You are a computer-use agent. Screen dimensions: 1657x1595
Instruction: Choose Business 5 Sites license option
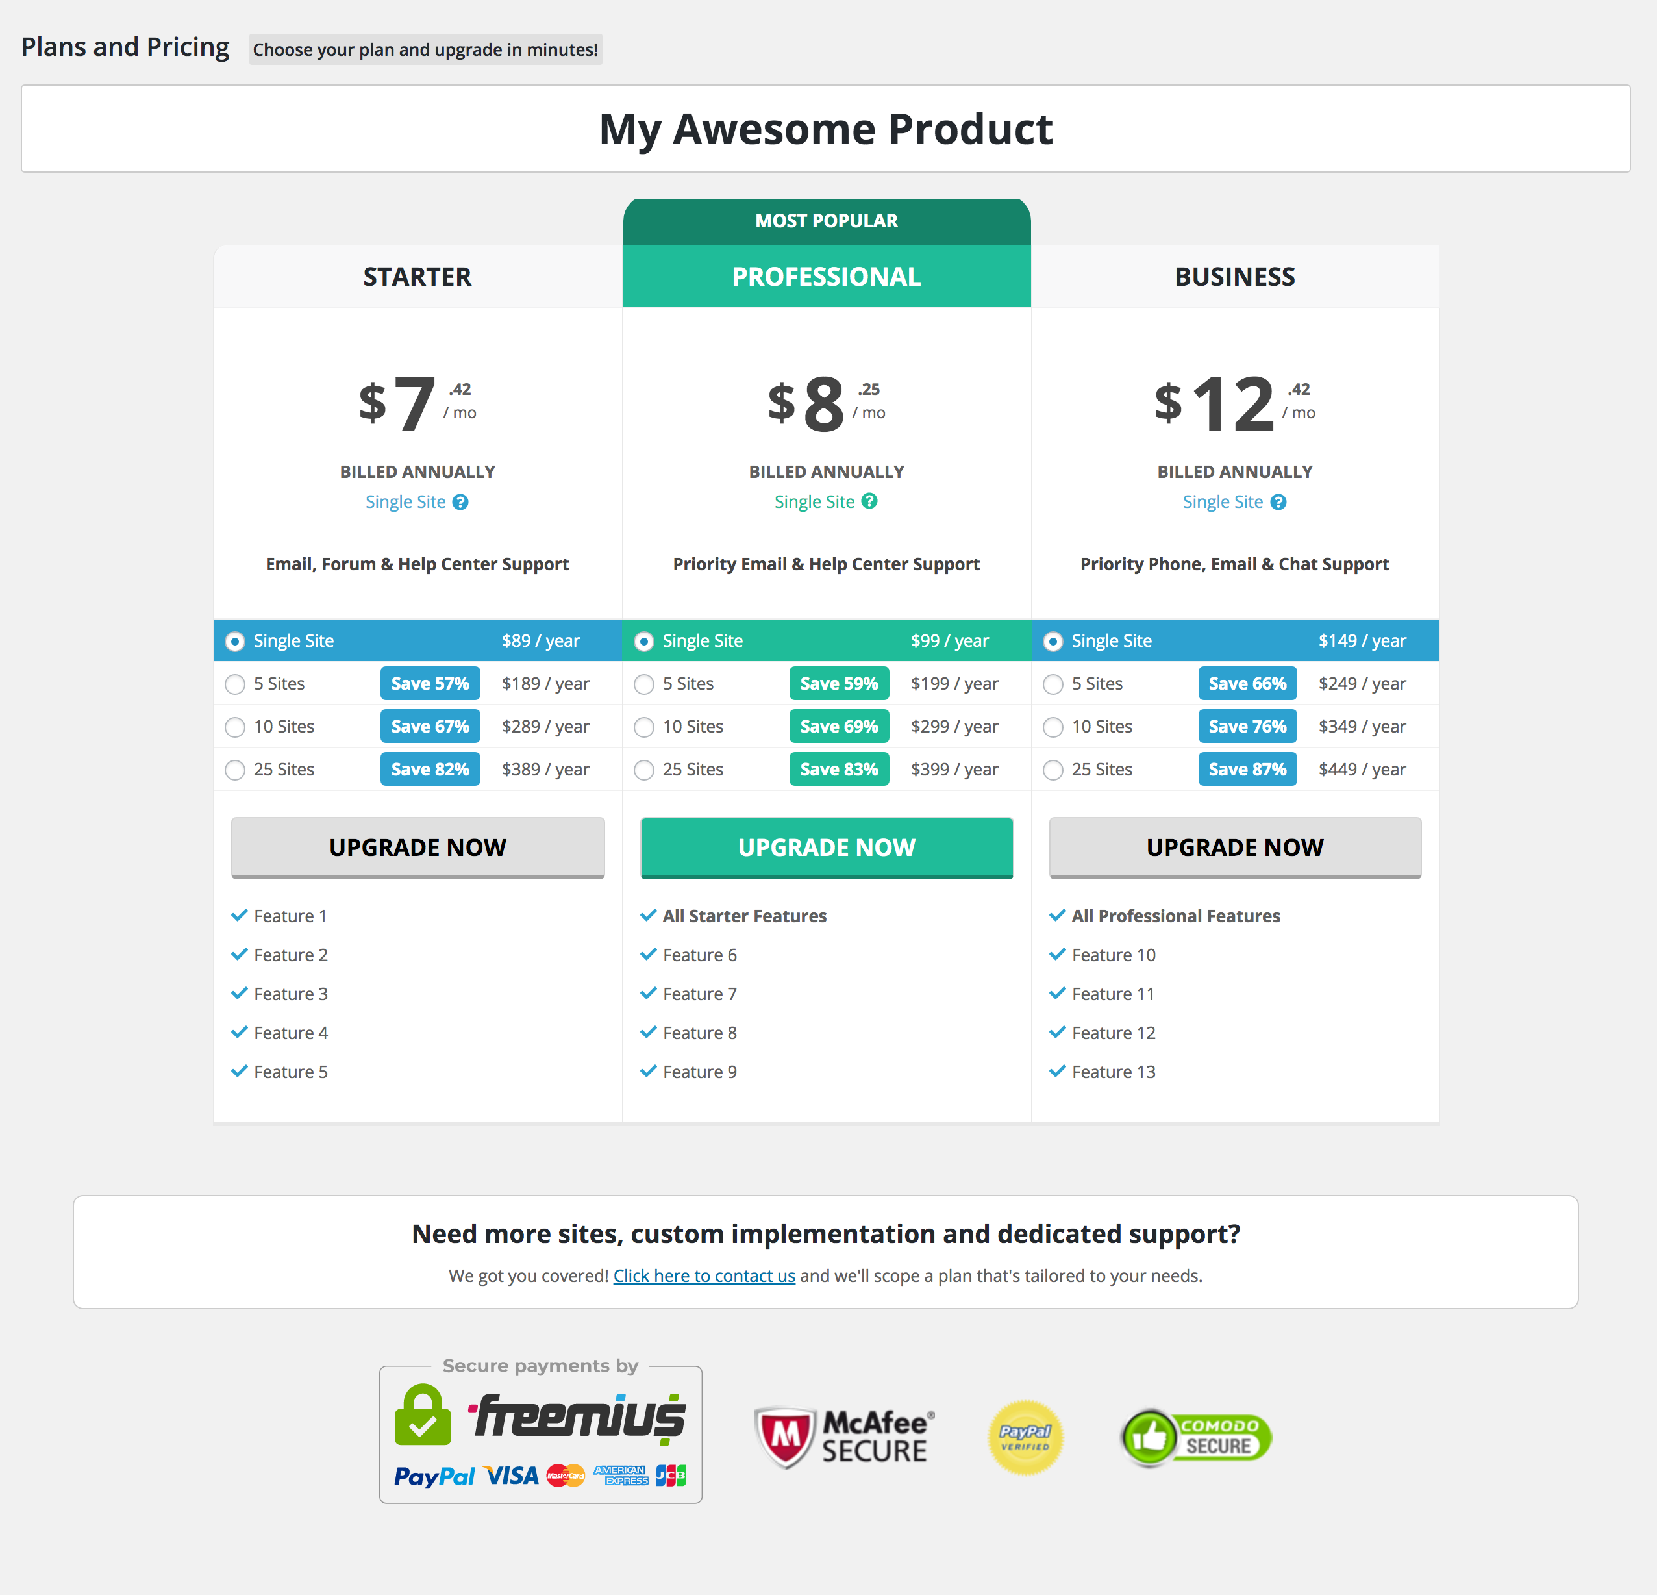[x=1053, y=684]
